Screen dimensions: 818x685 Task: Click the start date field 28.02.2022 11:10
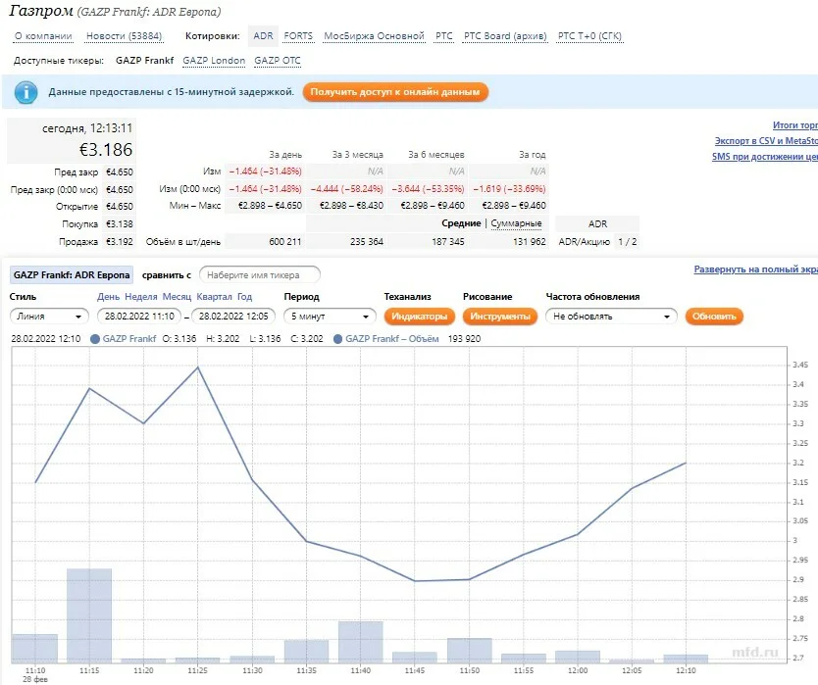pyautogui.click(x=139, y=316)
